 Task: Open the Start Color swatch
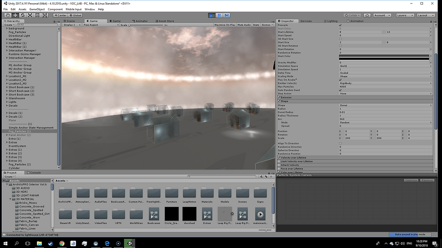[384, 57]
